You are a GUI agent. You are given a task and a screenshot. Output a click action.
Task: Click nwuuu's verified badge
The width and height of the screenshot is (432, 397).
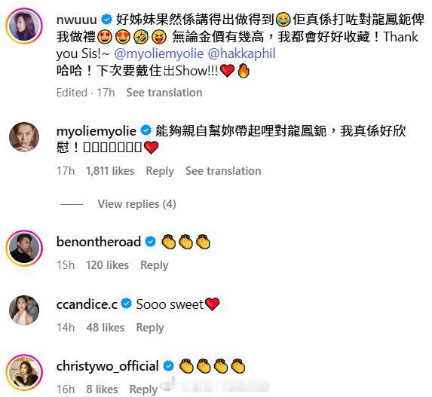106,20
